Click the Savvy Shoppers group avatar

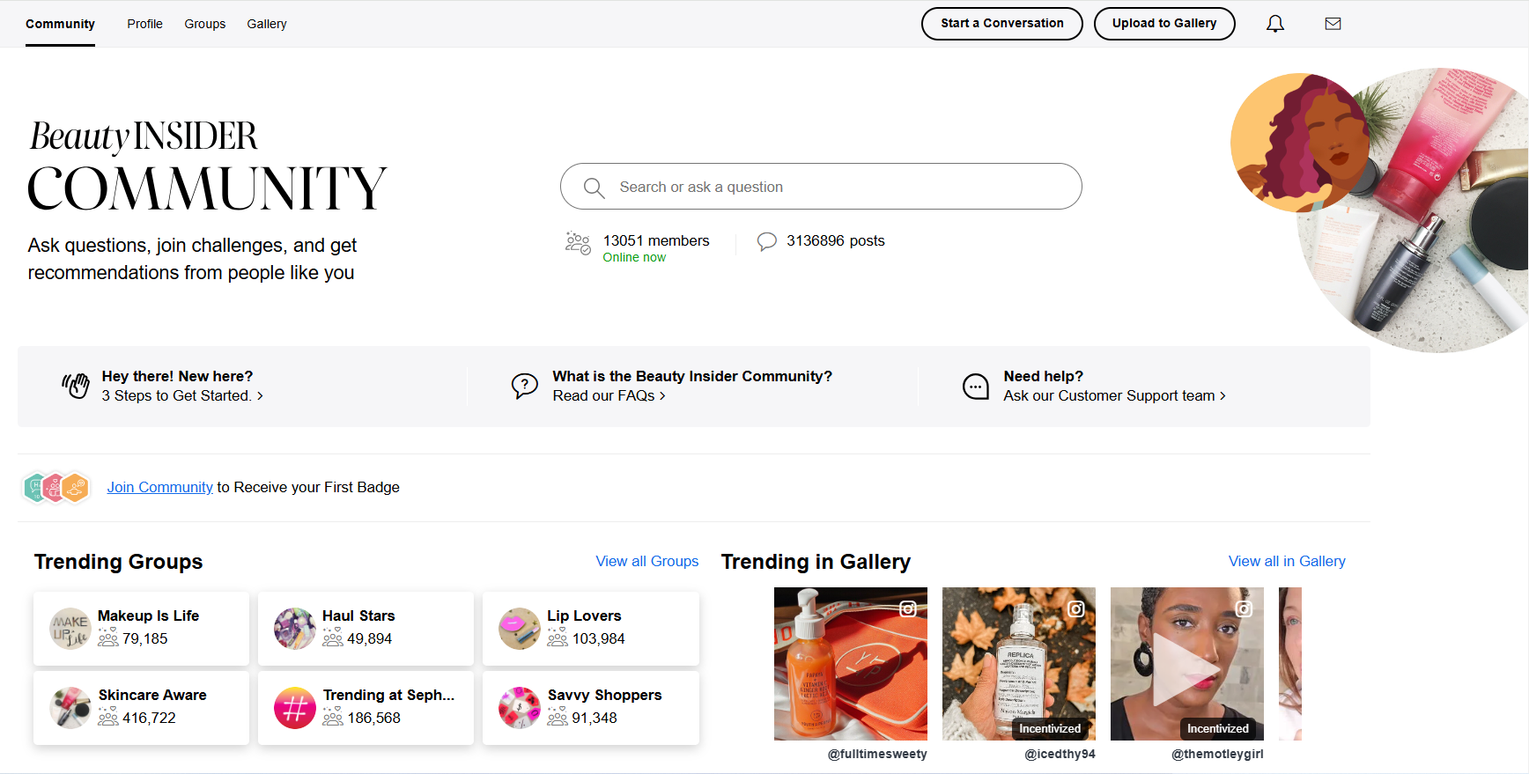(x=520, y=708)
